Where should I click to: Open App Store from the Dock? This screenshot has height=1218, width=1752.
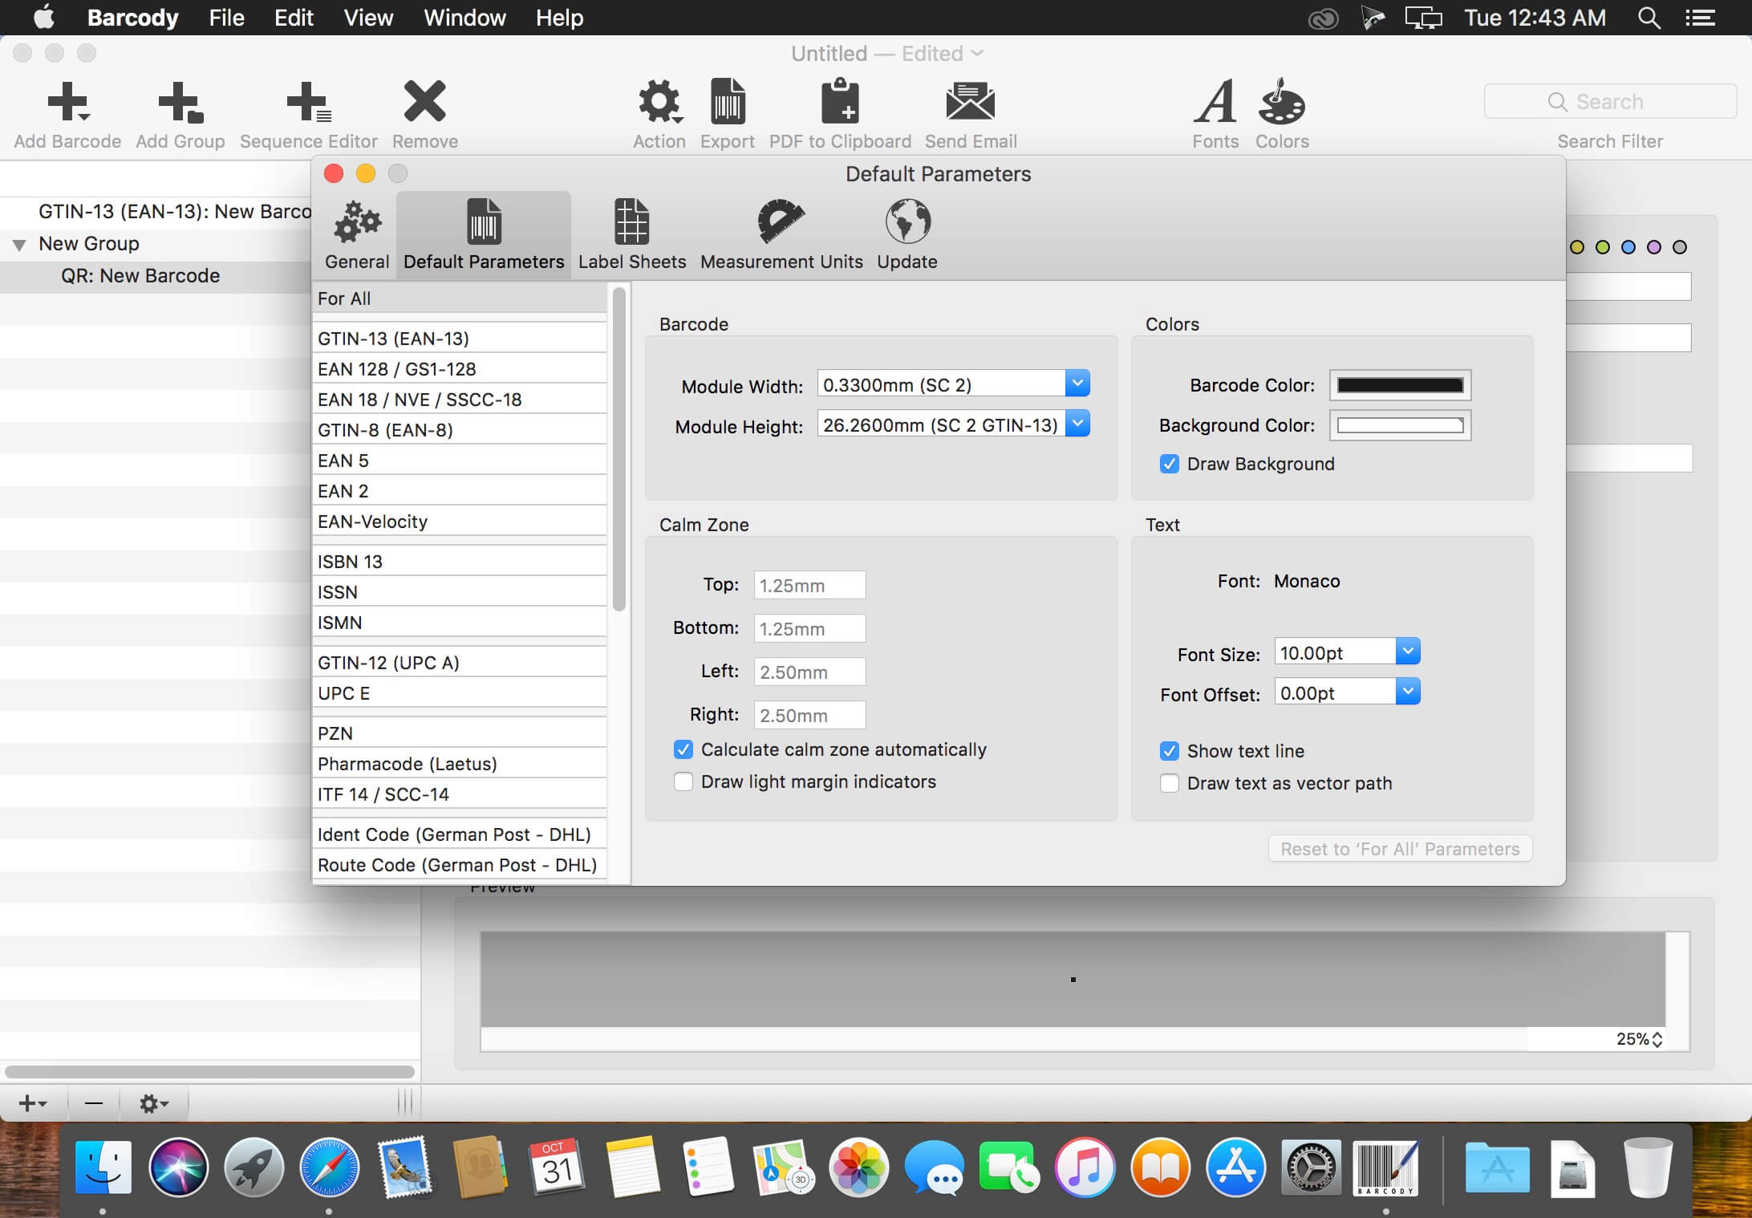1235,1167
